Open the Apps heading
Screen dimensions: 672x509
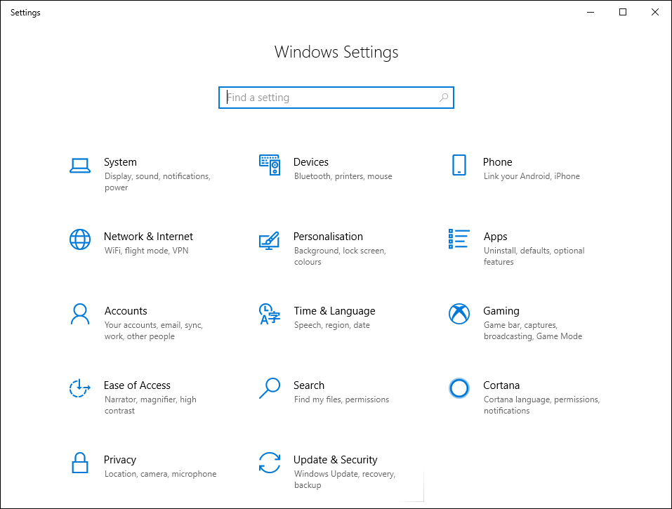click(x=496, y=237)
